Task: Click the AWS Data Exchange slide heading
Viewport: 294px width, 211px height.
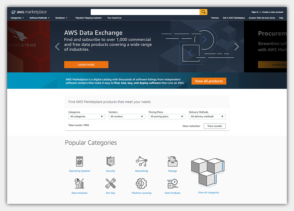Action: pyautogui.click(x=93, y=33)
